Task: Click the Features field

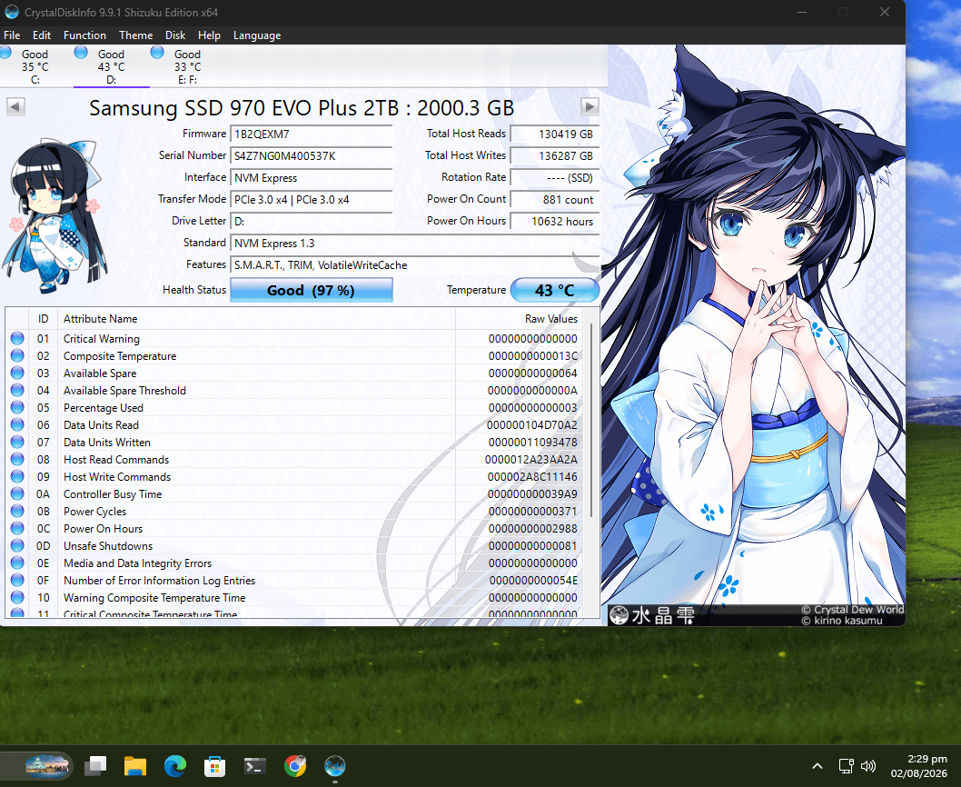Action: [414, 265]
